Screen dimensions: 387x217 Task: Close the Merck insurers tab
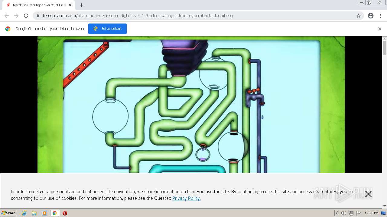click(70, 5)
